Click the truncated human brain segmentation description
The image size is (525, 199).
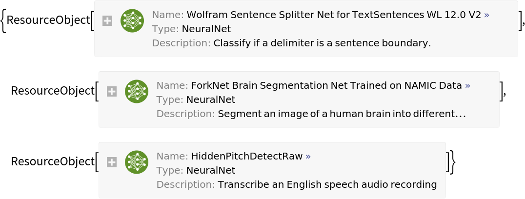pos(342,114)
